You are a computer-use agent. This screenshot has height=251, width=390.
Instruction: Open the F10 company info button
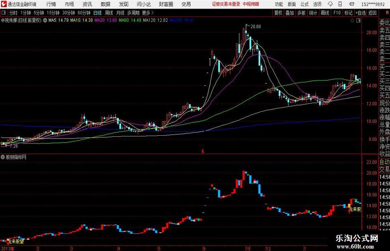pos(337,13)
